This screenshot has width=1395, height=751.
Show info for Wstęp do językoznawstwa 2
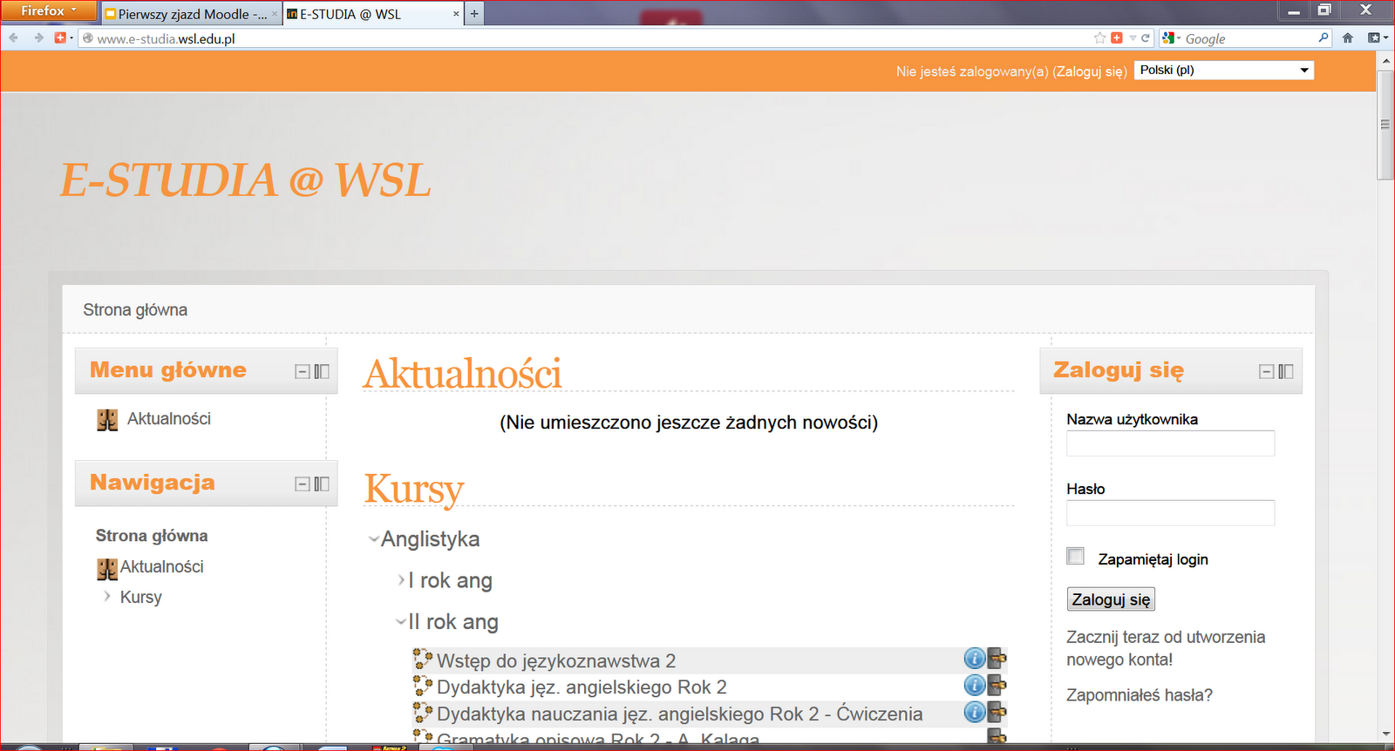click(x=974, y=659)
